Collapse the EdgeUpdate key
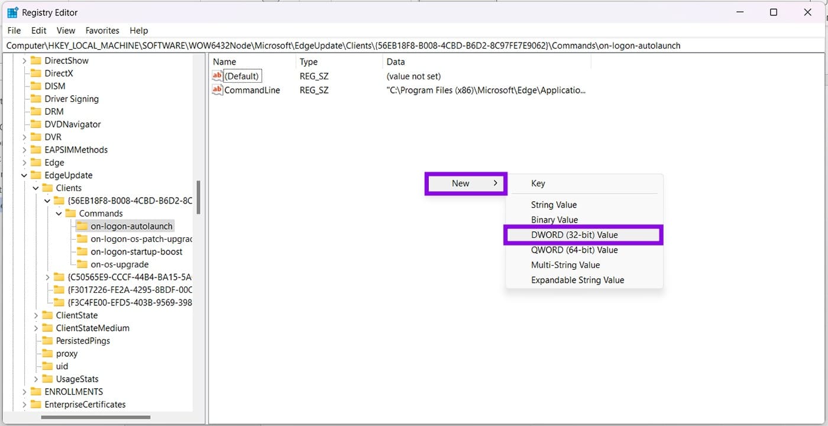This screenshot has width=828, height=426. 24,175
